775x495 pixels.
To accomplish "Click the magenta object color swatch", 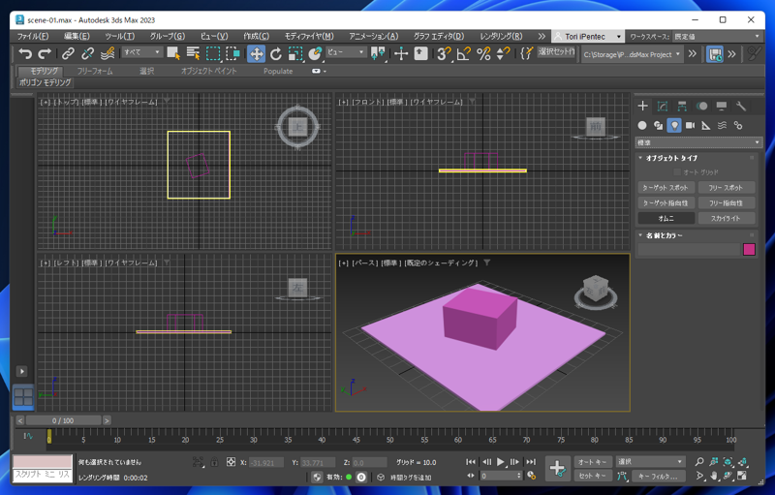I will 749,249.
